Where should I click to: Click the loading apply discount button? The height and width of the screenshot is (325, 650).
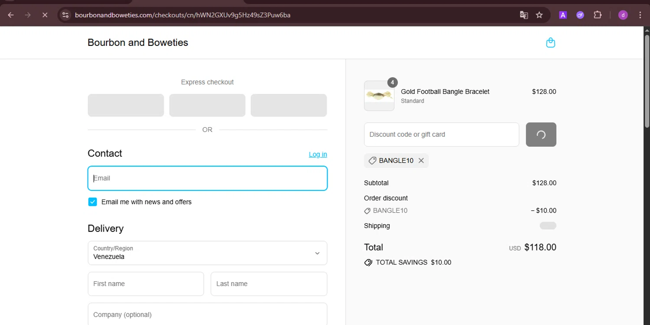[541, 135]
